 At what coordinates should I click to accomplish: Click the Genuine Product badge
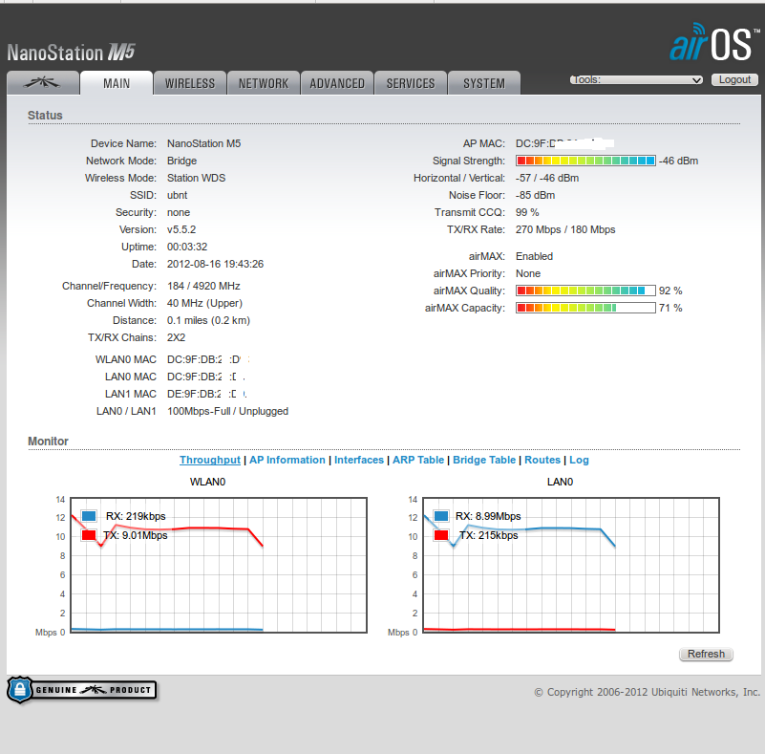tap(82, 690)
